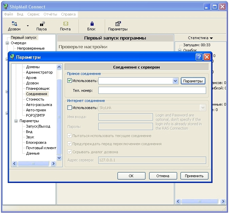Select Первый запуск in the main window tree

point(24,37)
